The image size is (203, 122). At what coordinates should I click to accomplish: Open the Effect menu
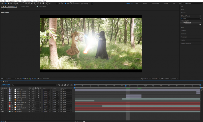pyautogui.click(x=22, y=1)
